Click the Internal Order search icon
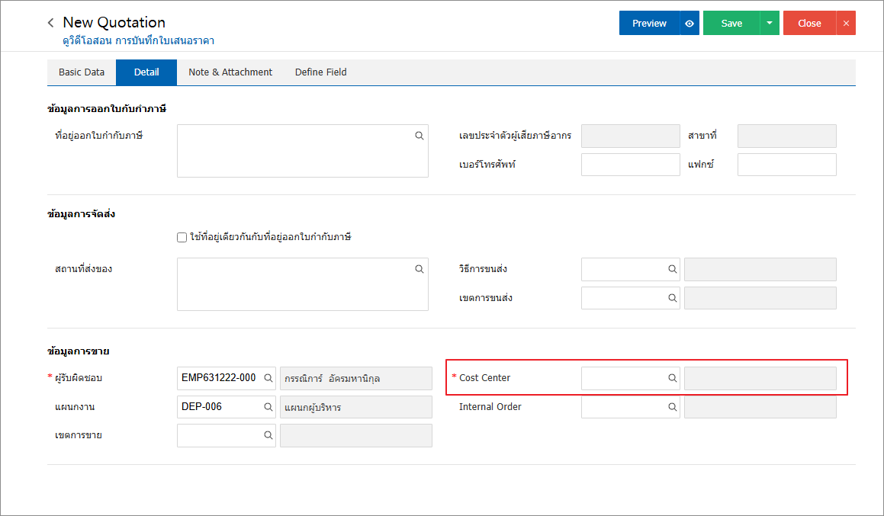 673,407
